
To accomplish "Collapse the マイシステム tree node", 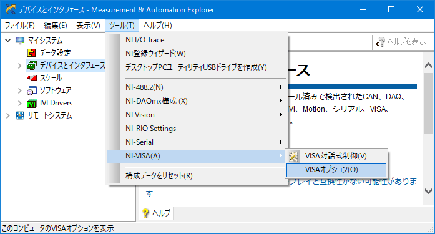I will click(7, 41).
